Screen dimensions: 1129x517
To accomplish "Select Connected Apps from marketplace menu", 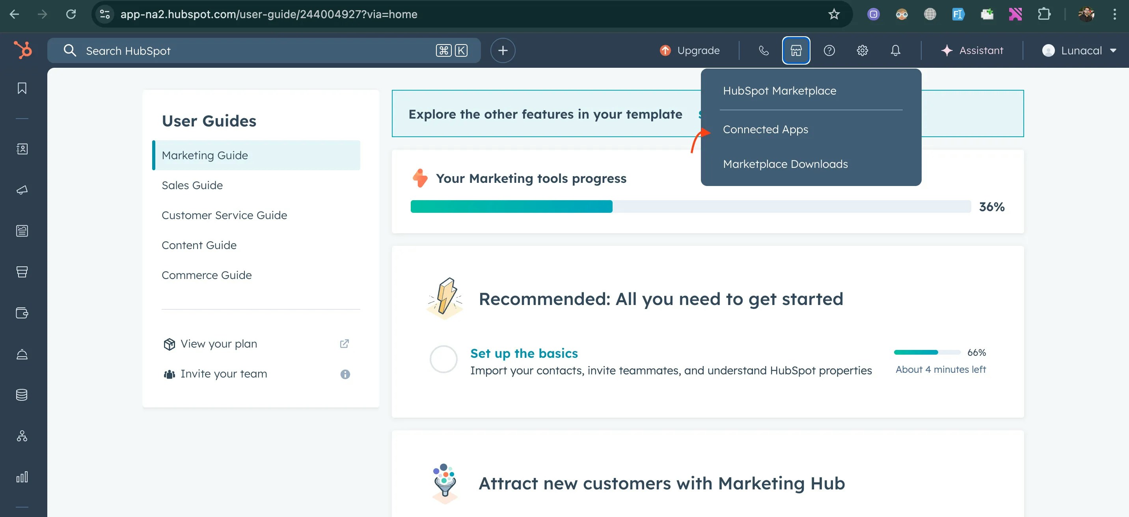I will (x=765, y=129).
